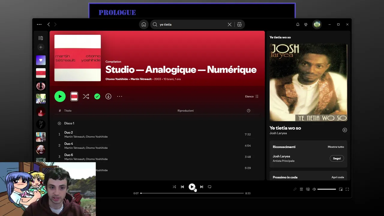Toggle repeat mode in the player bar
Screen dimensions: 384x216
210,187
